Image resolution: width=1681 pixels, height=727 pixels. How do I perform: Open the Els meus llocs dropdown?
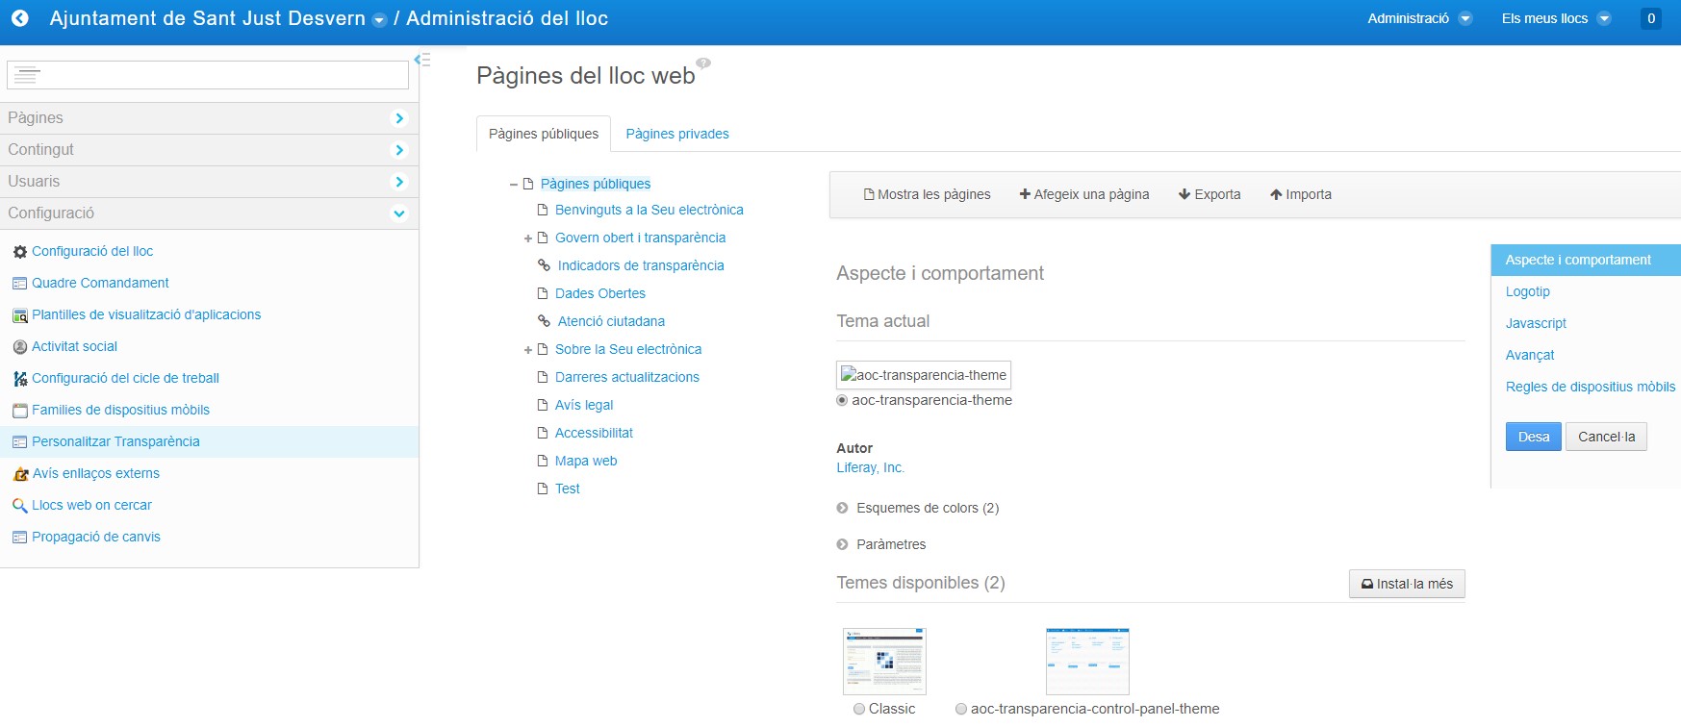(1556, 18)
